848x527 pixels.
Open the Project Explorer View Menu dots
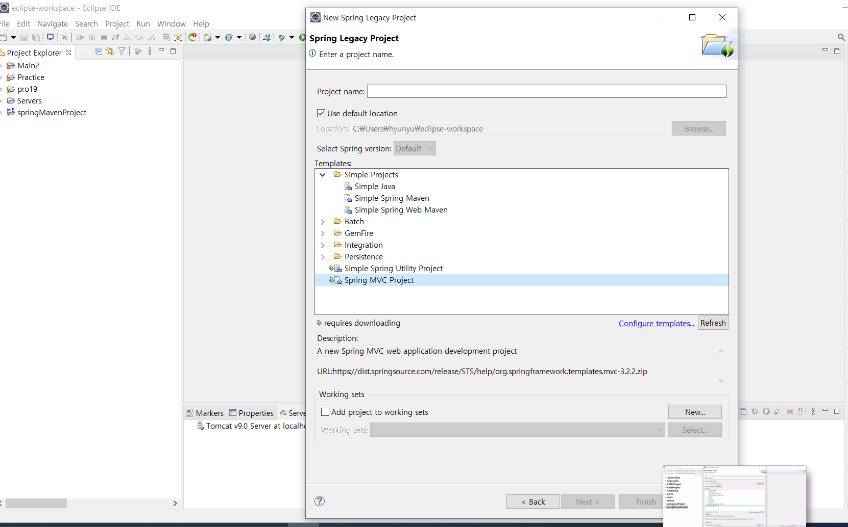coord(150,51)
